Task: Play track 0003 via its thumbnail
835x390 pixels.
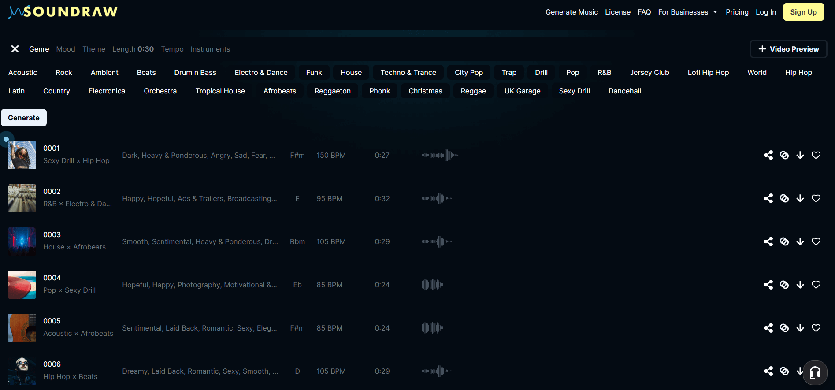Action: coord(22,241)
